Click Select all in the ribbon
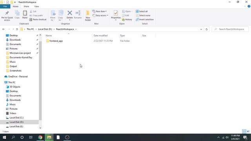The height and width of the screenshot is (141, 251). pyautogui.click(x=142, y=11)
